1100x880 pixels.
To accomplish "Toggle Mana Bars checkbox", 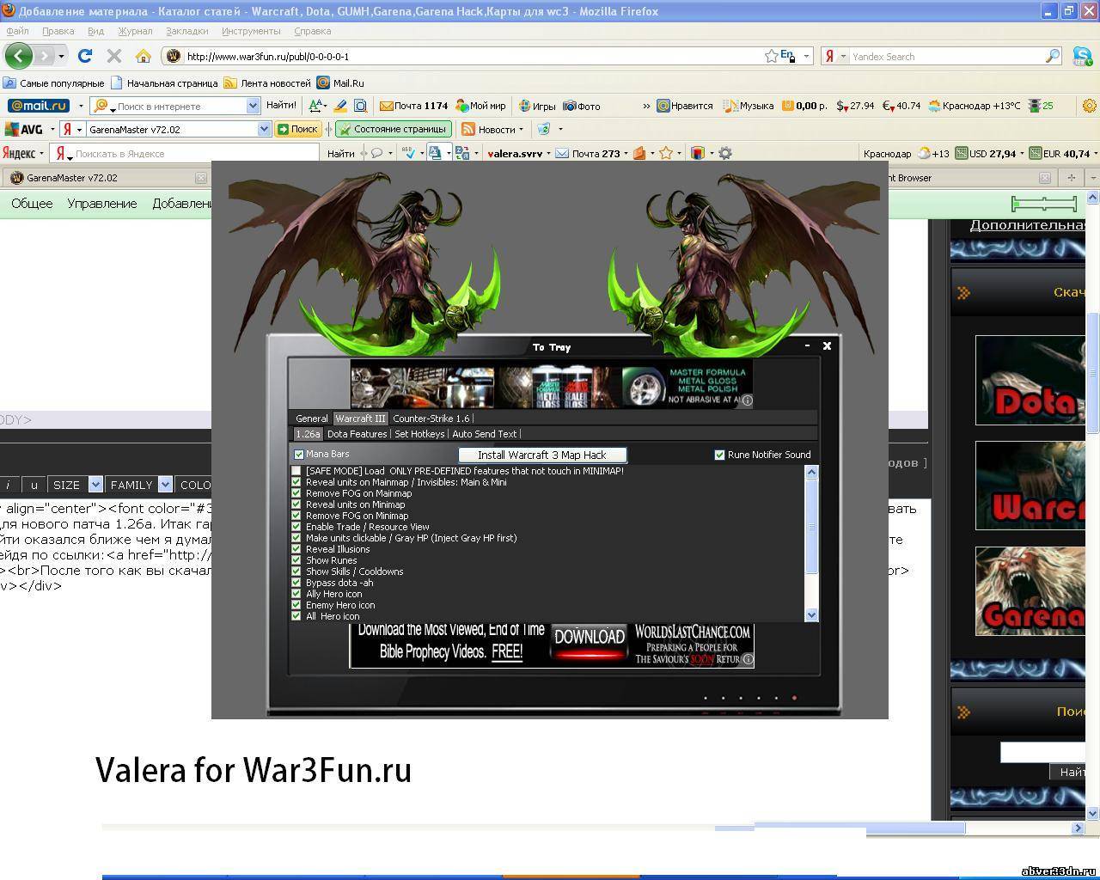I will (299, 455).
